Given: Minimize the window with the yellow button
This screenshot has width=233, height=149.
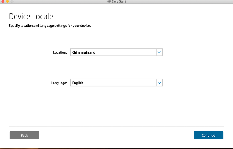Looking at the screenshot, I should (x=7, y=1).
